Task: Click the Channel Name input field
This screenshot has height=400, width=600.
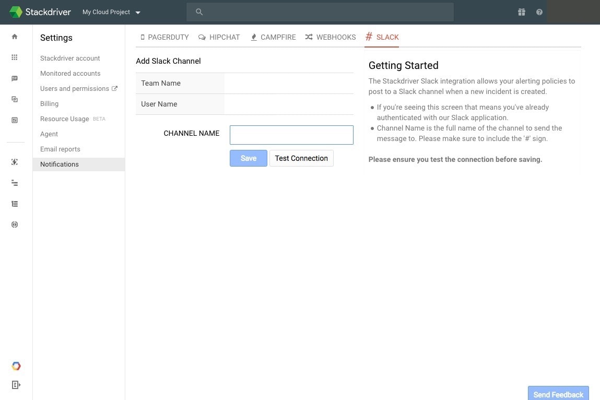Action: pyautogui.click(x=291, y=135)
